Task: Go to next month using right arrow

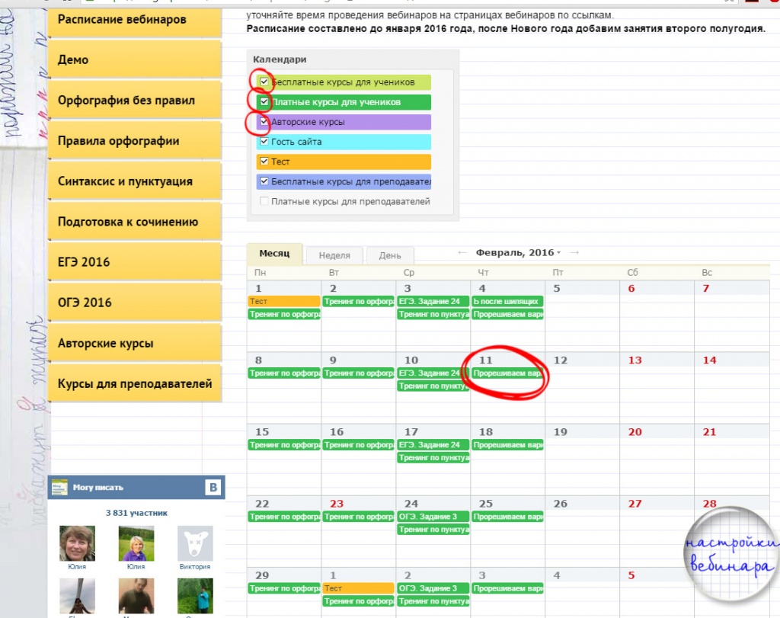Action: 574,253
